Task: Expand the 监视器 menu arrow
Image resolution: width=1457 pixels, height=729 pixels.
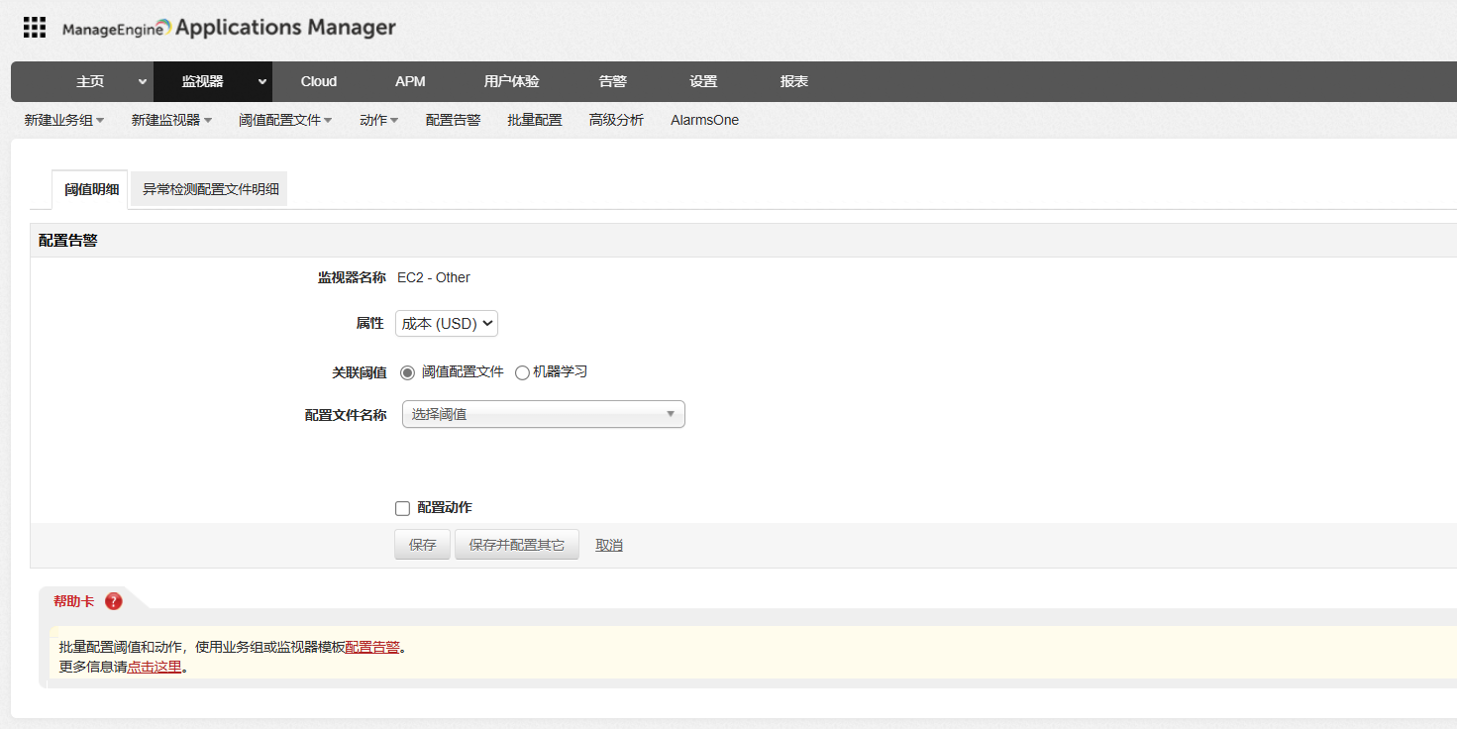Action: (262, 81)
